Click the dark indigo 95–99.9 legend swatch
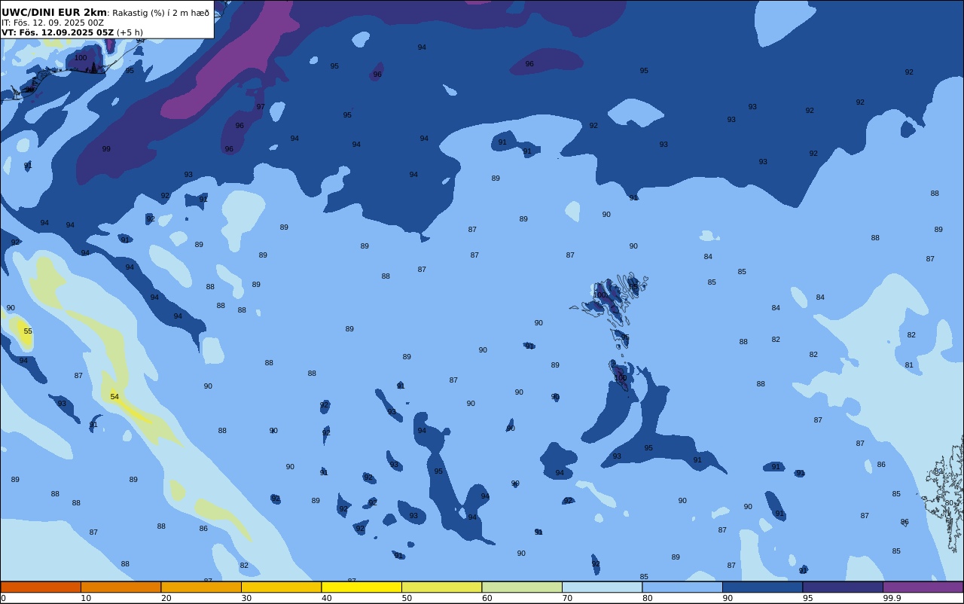 (x=843, y=587)
